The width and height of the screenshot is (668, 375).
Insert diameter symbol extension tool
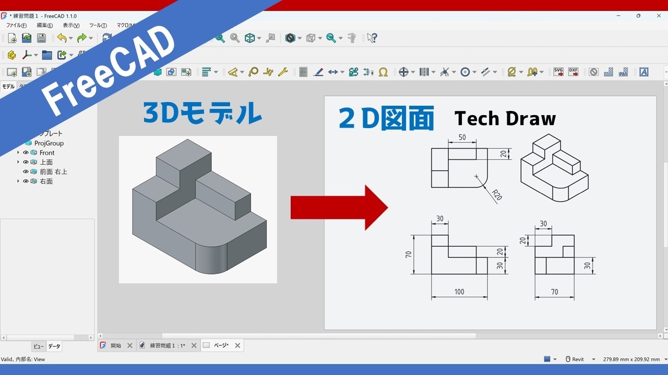(x=511, y=72)
